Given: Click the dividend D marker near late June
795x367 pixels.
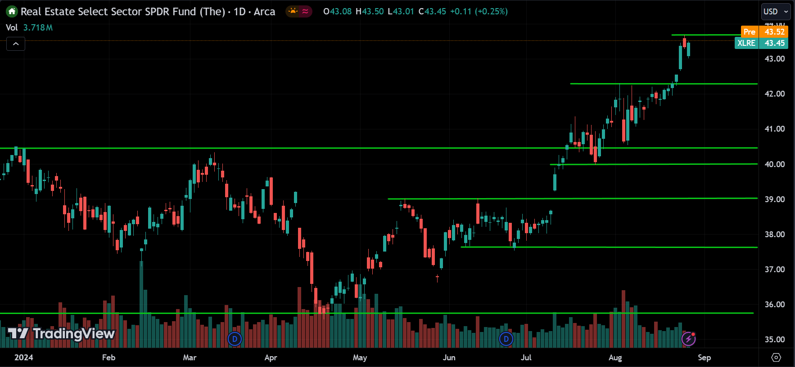Looking at the screenshot, I should [506, 339].
